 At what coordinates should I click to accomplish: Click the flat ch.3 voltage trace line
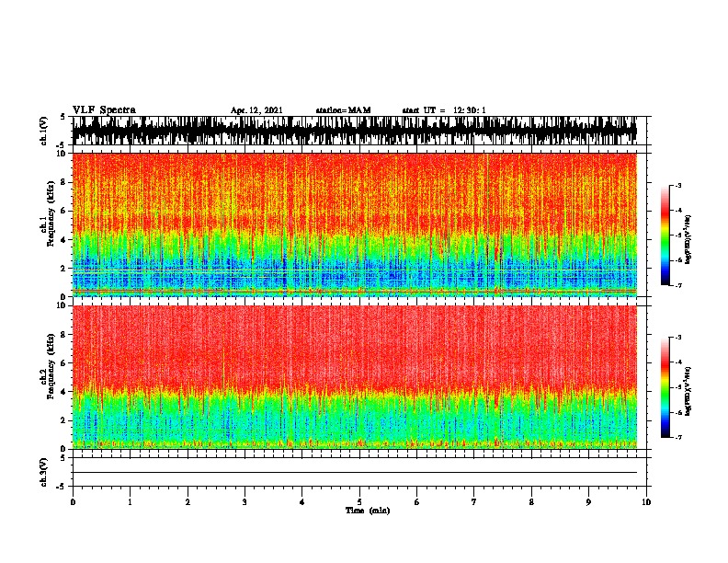[355, 473]
